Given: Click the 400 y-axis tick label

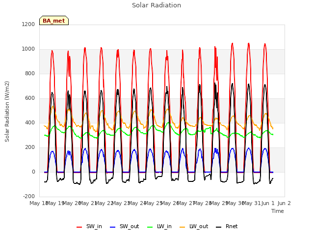Looking at the screenshot, I should (30, 122).
